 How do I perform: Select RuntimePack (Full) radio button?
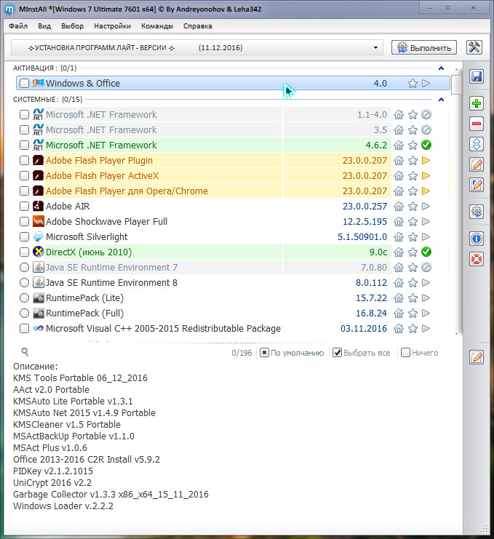[x=25, y=314]
